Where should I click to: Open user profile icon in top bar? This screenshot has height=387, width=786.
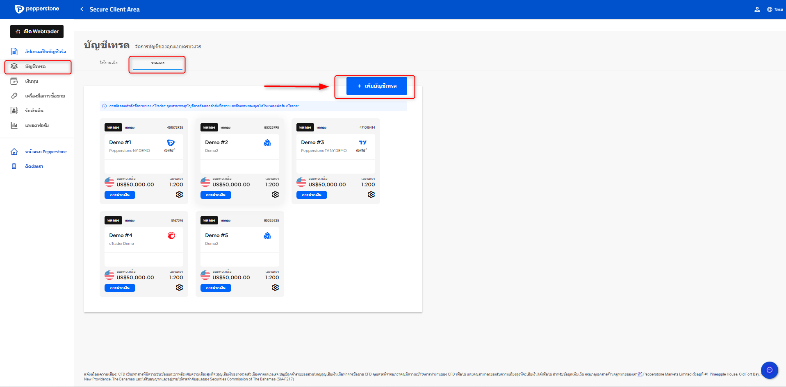[x=757, y=9]
